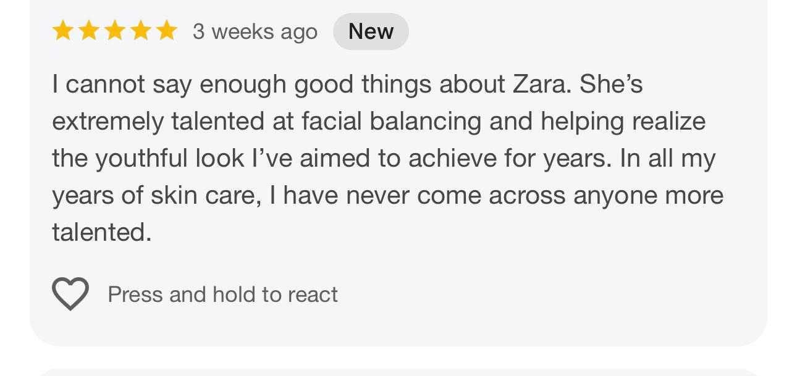797x376 pixels.
Task: Click the words "anyone more" in the review
Action: pos(648,195)
